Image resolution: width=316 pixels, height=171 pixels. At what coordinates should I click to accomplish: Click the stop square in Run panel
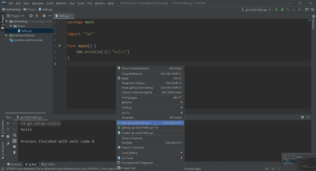pyautogui.click(x=8, y=129)
